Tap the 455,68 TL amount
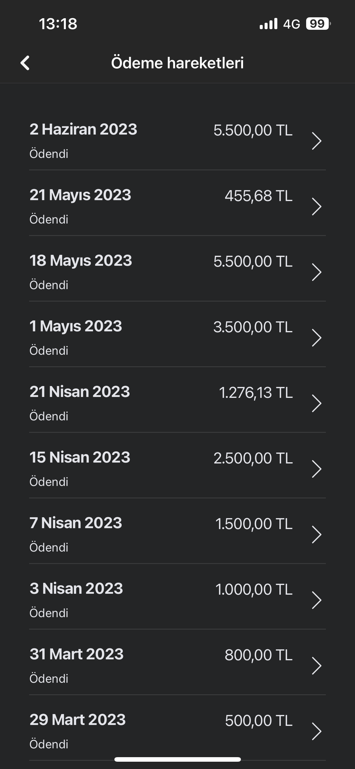The image size is (355, 769). pyautogui.click(x=259, y=196)
